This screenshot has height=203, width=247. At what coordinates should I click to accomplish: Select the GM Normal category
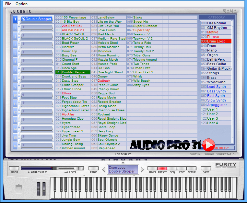216,23
